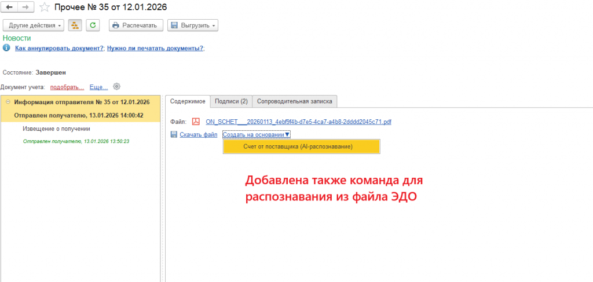Open settings gear next to Еще...
The image size is (593, 282).
[x=117, y=86]
